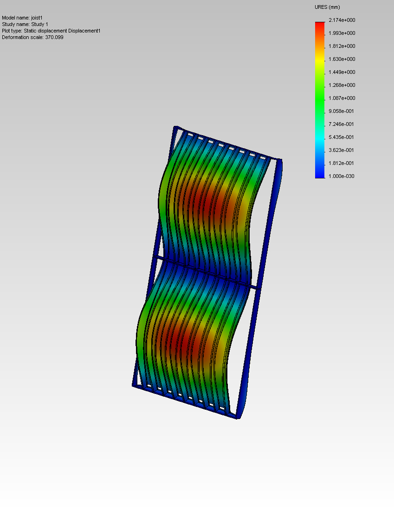Click the 'Deformation scale: 370.099' text
The width and height of the screenshot is (394, 511).
[32, 38]
